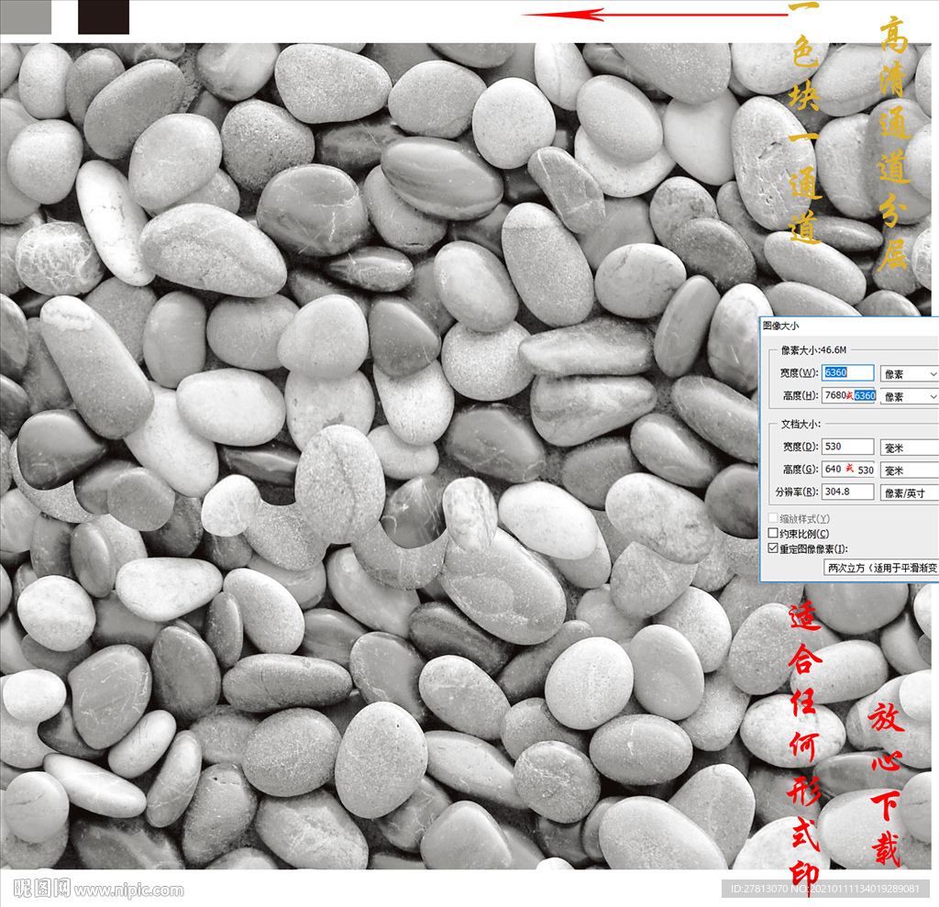The image size is (939, 907).
Task: Open the 高度(H) 像素 unit dropdown
Action: (909, 396)
